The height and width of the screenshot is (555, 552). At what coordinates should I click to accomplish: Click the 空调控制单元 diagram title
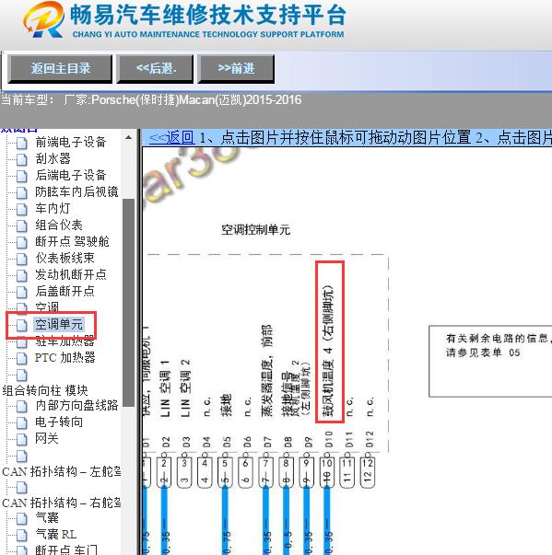point(255,230)
